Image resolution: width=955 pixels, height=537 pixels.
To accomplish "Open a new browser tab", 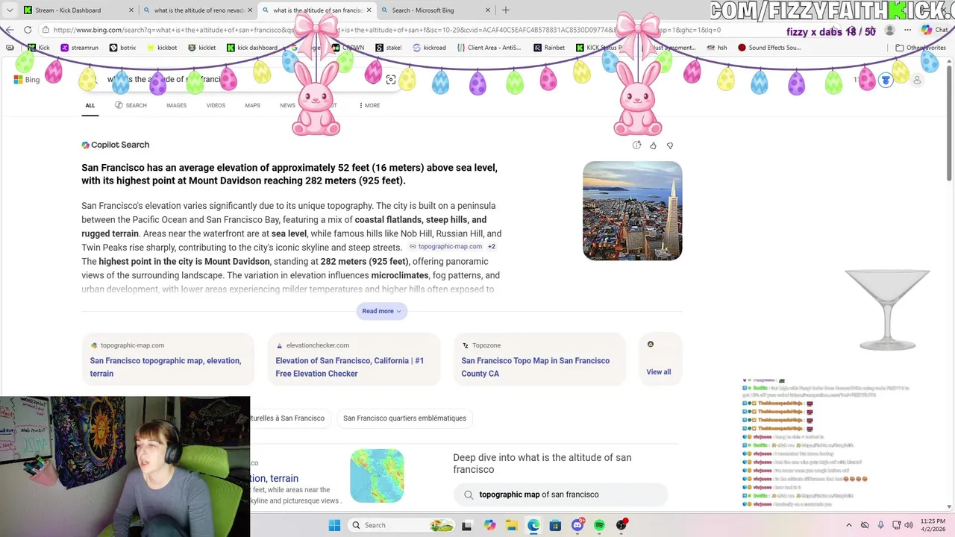I will tap(505, 10).
